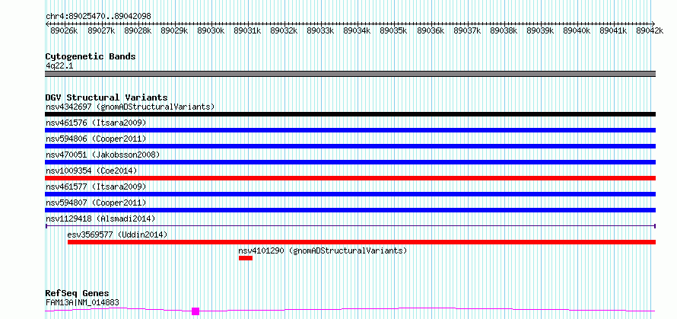Click the short red nsv4101290 variant bar
The width and height of the screenshot is (677, 319).
click(245, 258)
